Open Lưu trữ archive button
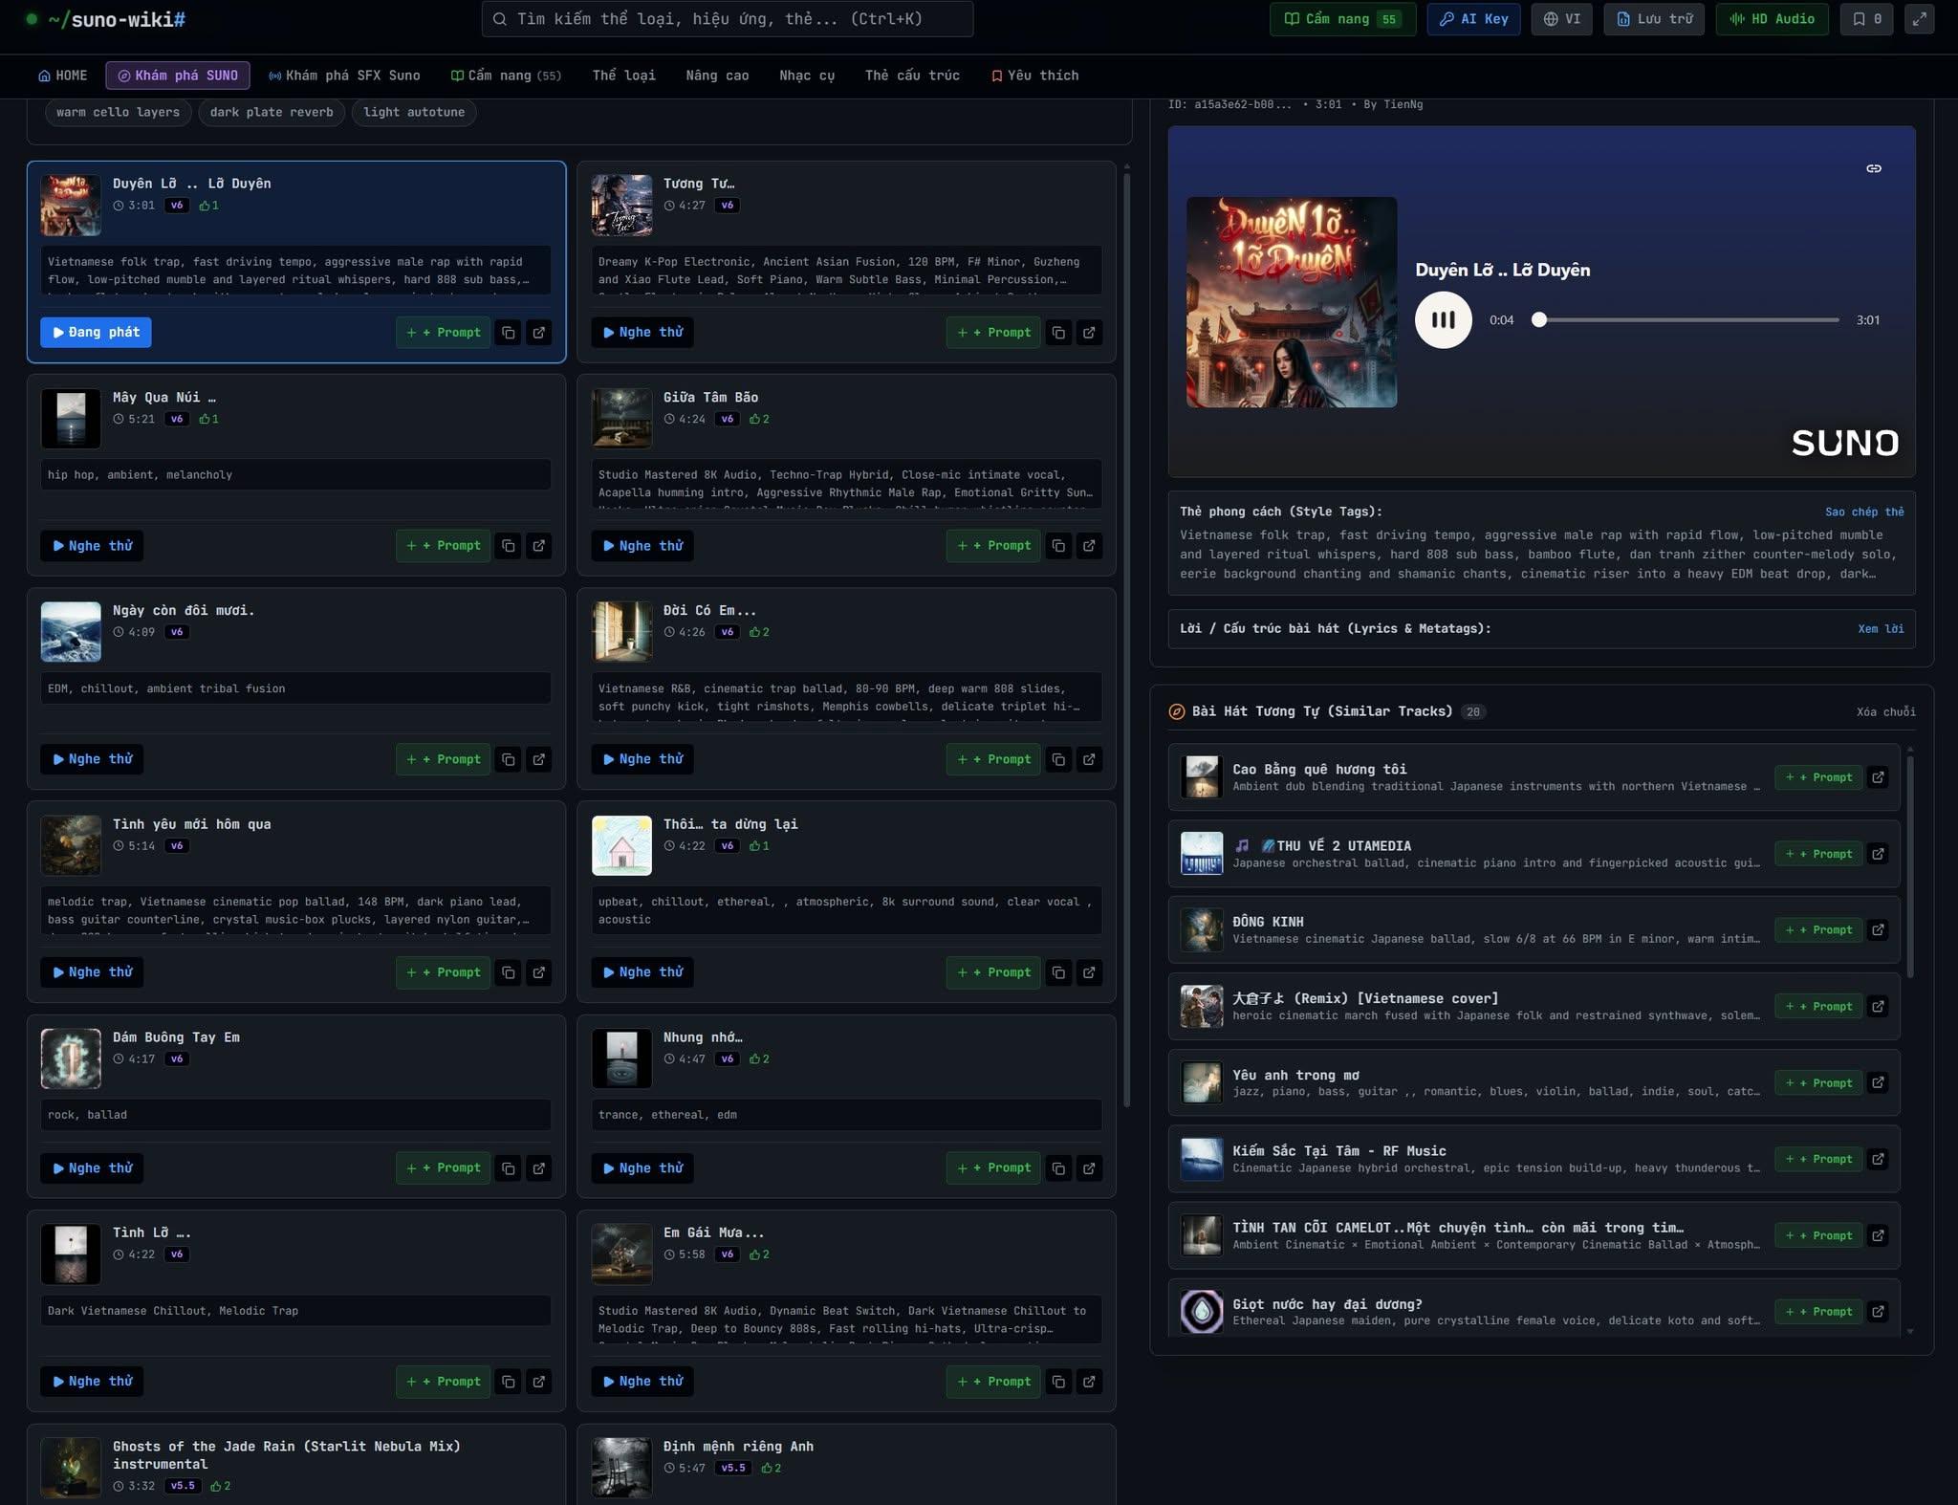The image size is (1958, 1505). pyautogui.click(x=1654, y=19)
